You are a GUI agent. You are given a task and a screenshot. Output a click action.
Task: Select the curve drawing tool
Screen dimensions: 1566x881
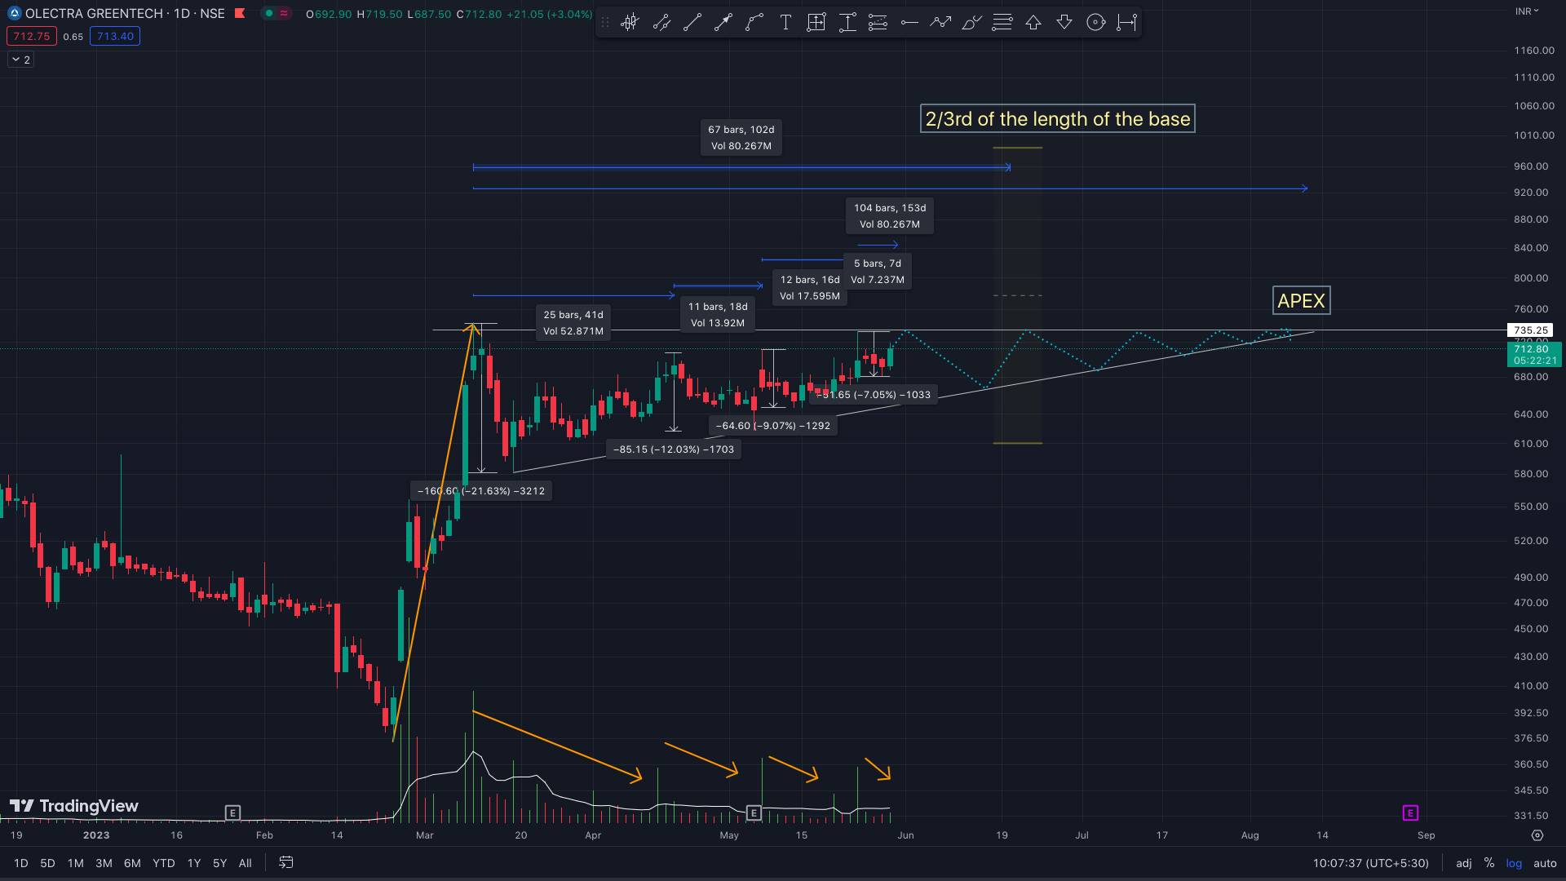click(x=754, y=23)
